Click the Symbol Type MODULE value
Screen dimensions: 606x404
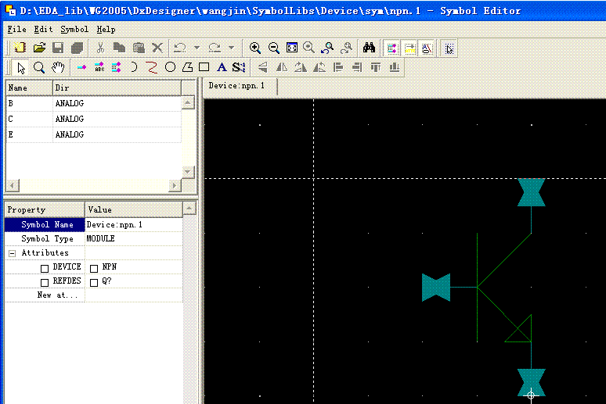134,238
